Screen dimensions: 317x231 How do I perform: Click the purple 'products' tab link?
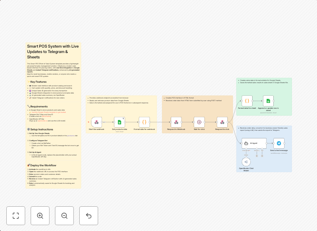pos(71,136)
